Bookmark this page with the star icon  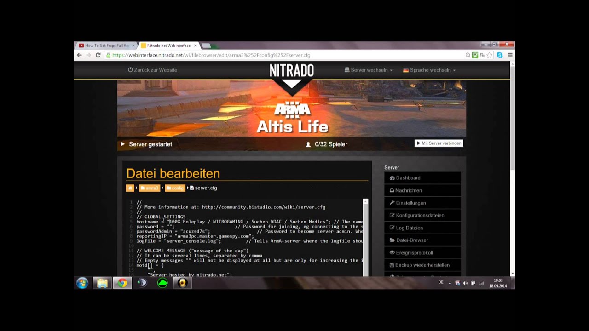[x=489, y=55]
